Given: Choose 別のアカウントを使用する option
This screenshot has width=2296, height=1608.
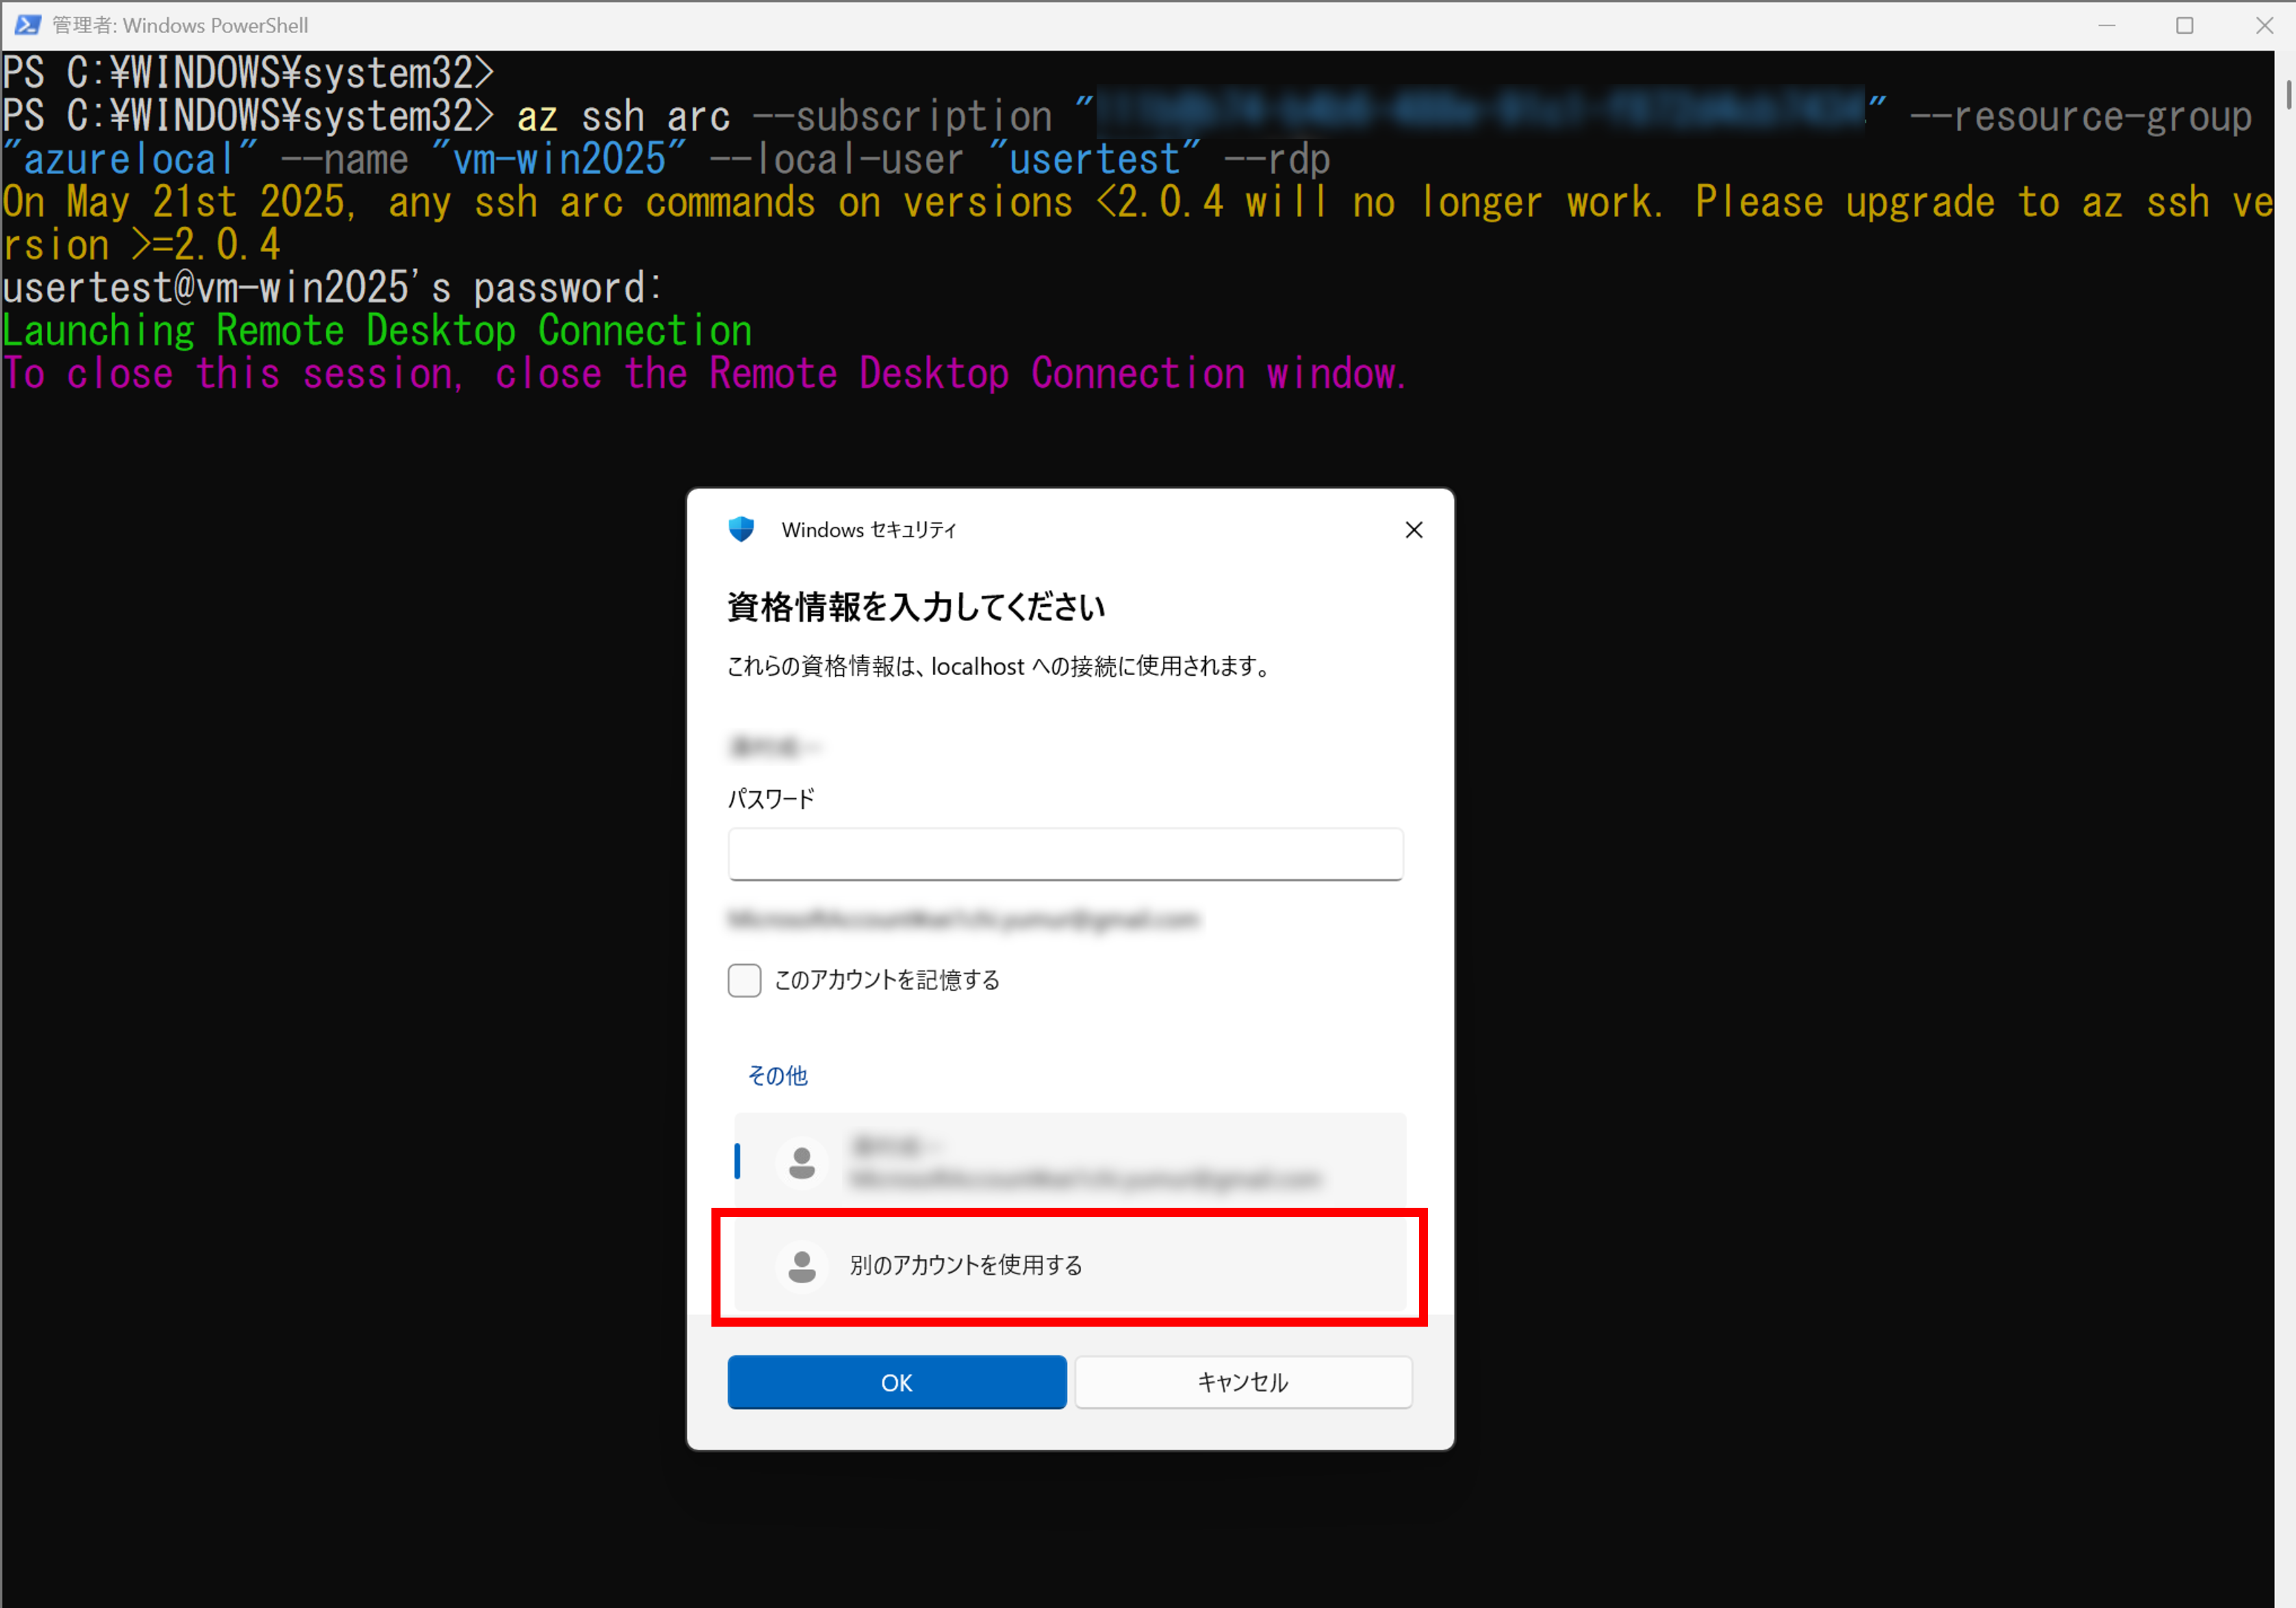Looking at the screenshot, I should point(1070,1265).
